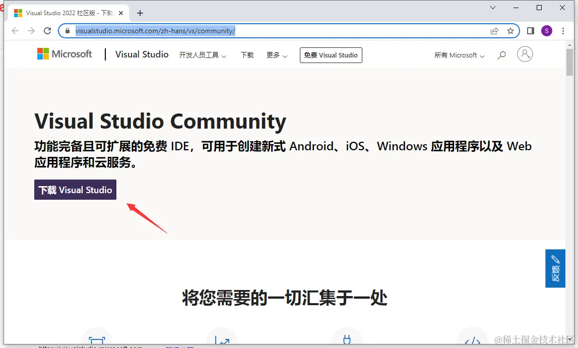Close the Visual Studio 2022 tab
This screenshot has width=578, height=348.
tap(121, 13)
